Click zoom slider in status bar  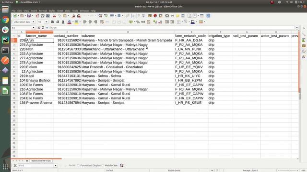click(x=288, y=171)
